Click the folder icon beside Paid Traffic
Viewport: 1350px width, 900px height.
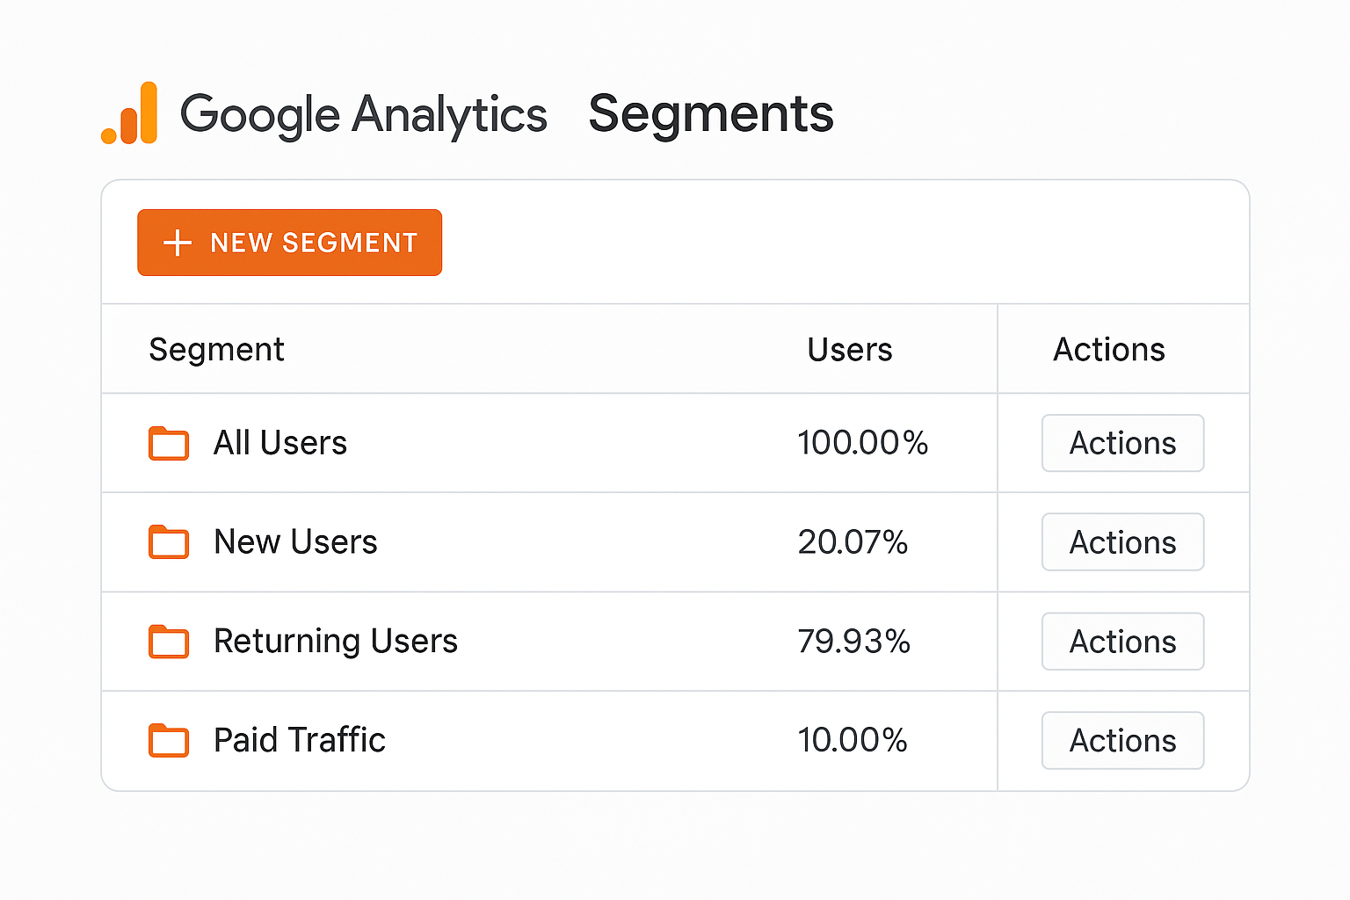169,741
